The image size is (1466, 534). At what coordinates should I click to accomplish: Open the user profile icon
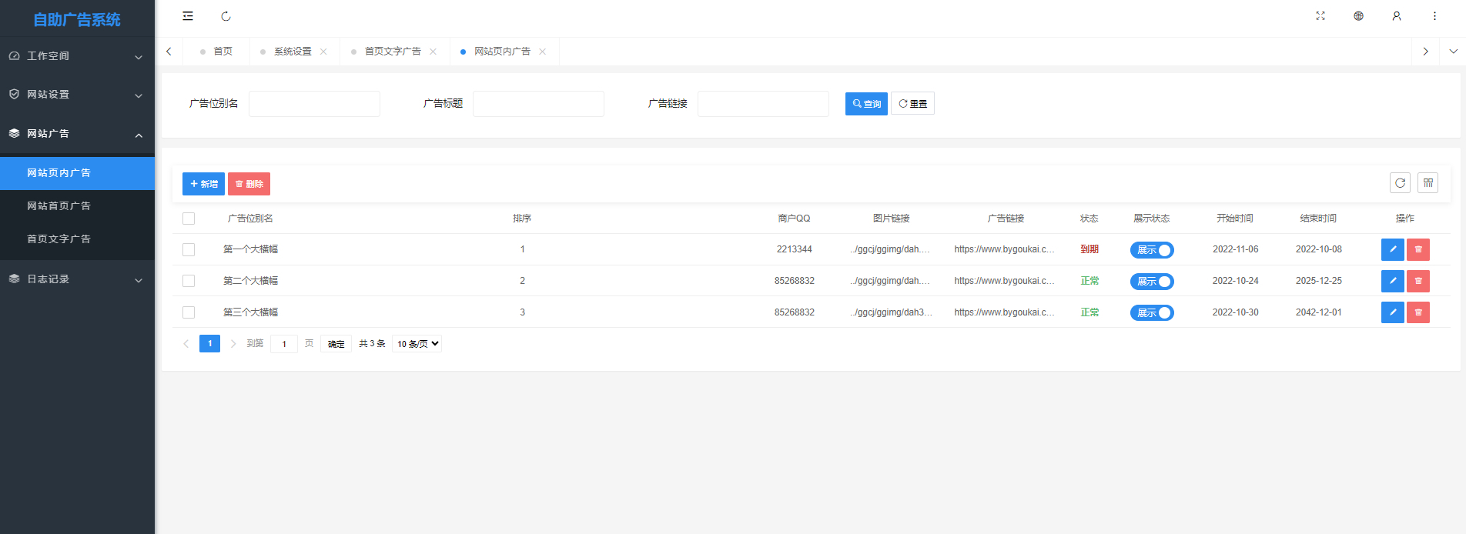(x=1396, y=16)
